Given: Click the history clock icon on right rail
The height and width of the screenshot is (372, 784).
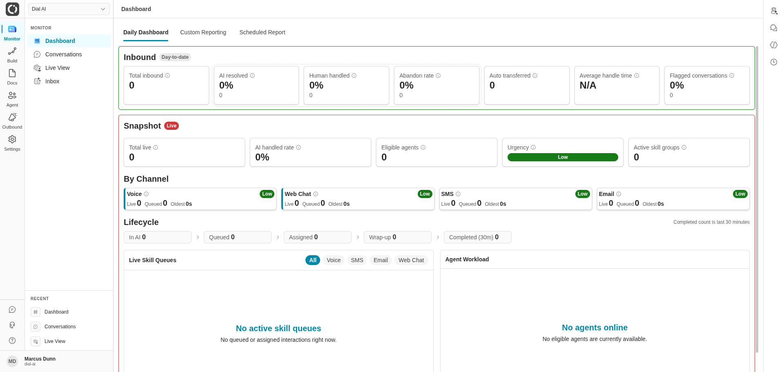Looking at the screenshot, I should (x=774, y=62).
